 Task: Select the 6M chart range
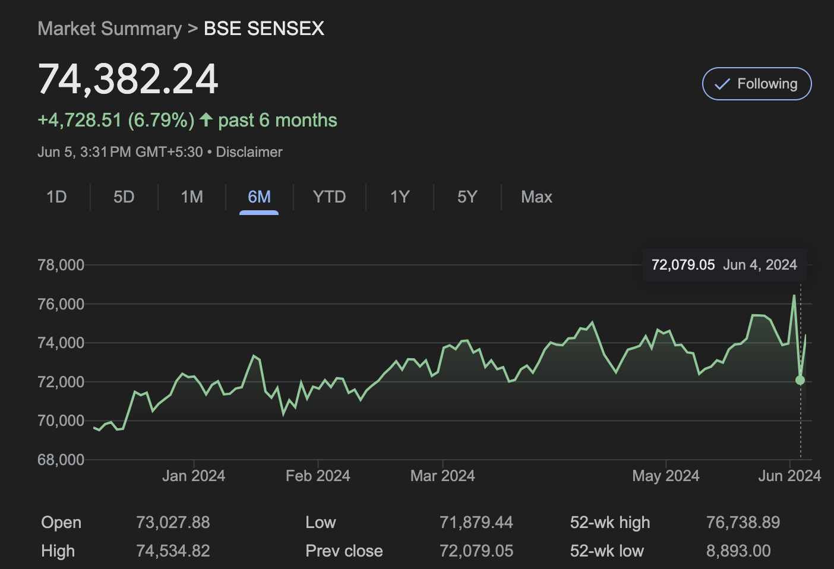259,197
